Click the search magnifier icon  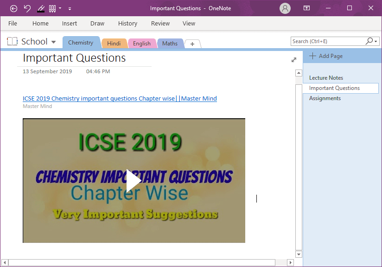(369, 41)
